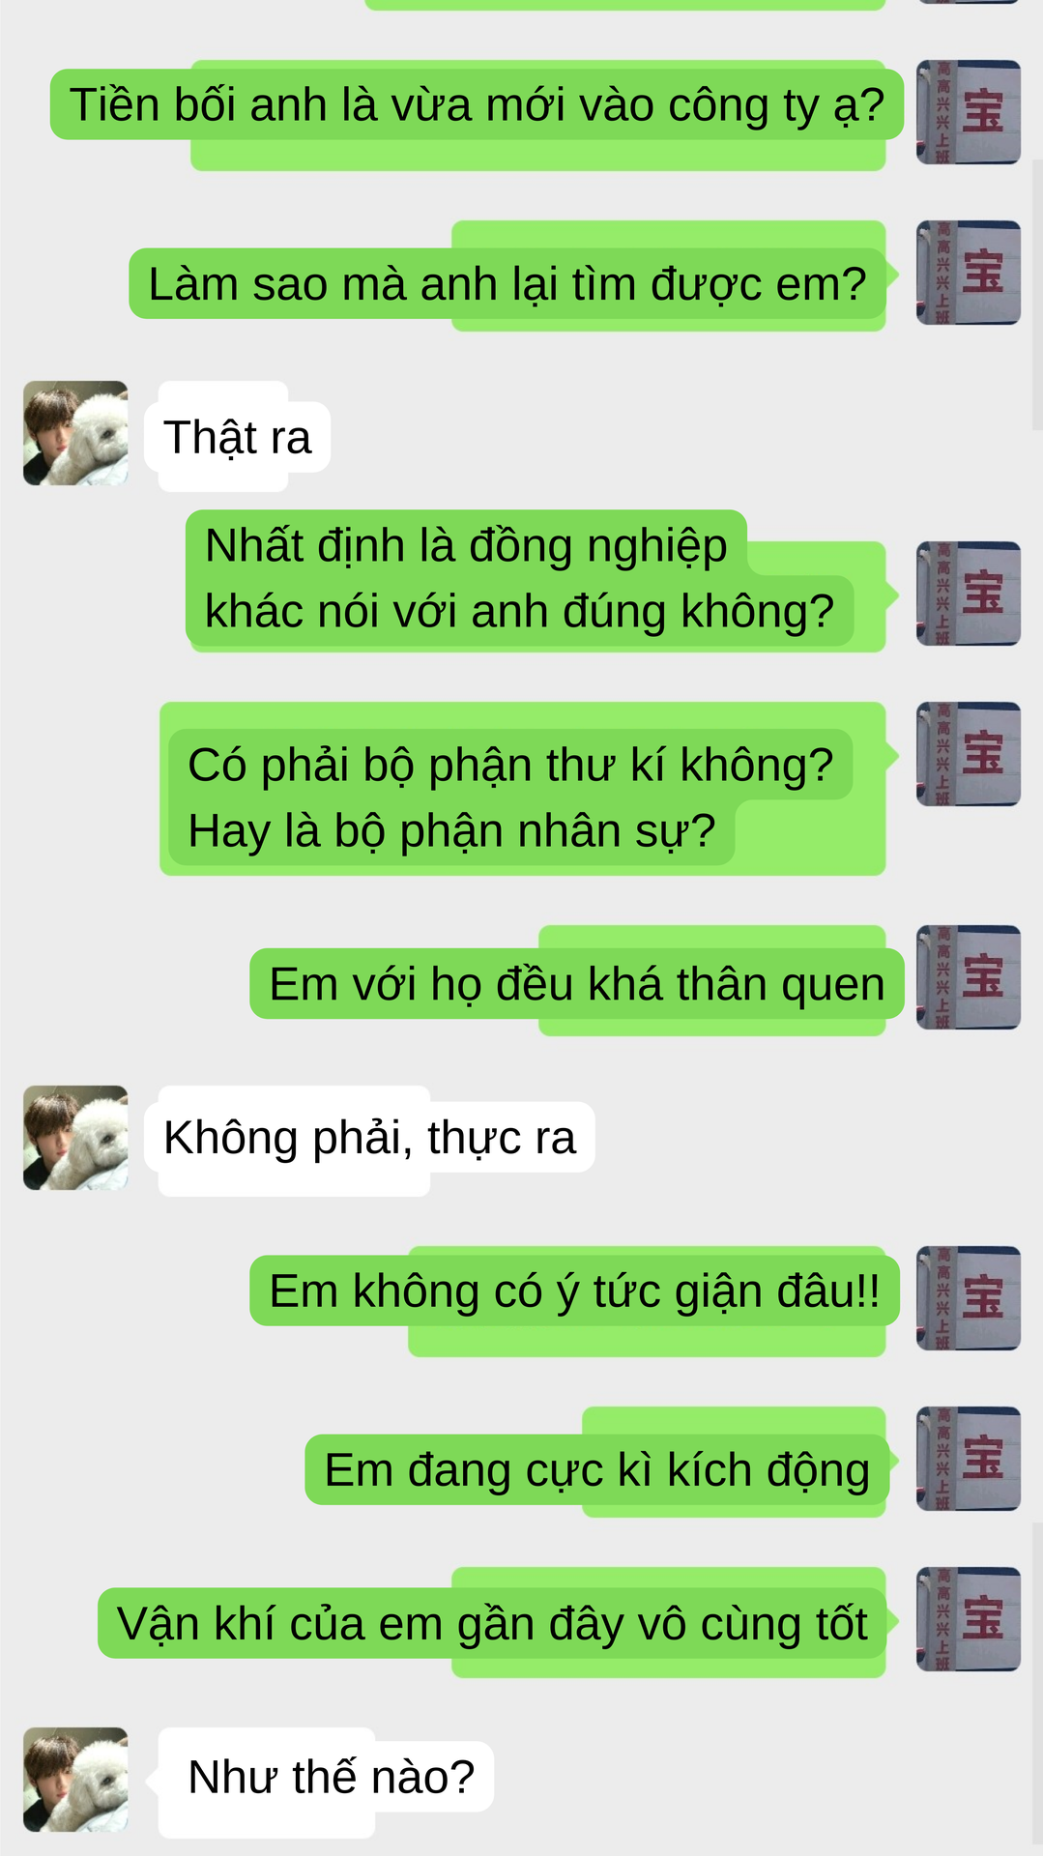Image resolution: width=1043 pixels, height=1856 pixels.
Task: Tap avatar next to "Em với họ đều" message
Action: click(968, 977)
